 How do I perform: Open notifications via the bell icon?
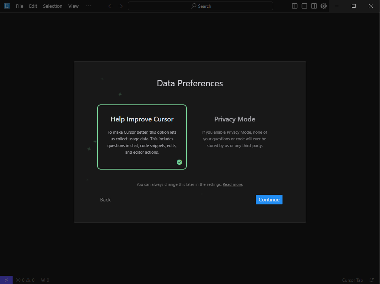(371, 280)
